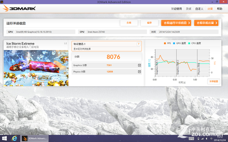The width and height of the screenshot is (228, 142).
Task: Expand the Graphics 分数 details arrow
Action: [139, 65]
